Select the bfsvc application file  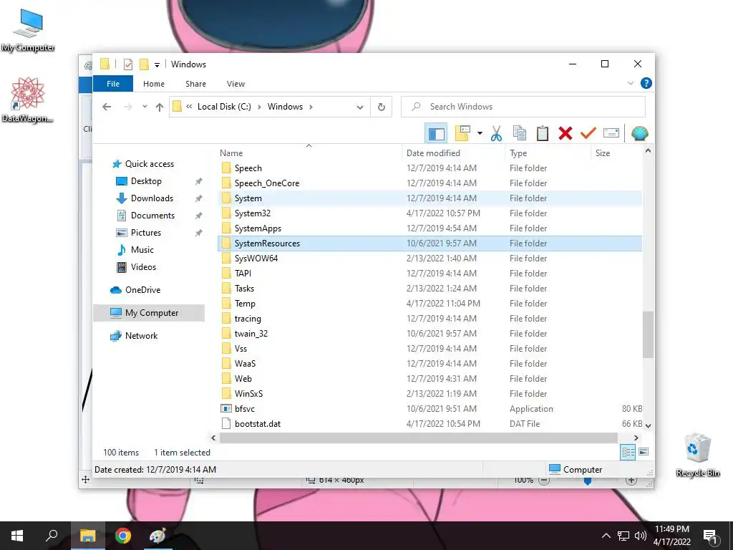[x=430, y=409]
